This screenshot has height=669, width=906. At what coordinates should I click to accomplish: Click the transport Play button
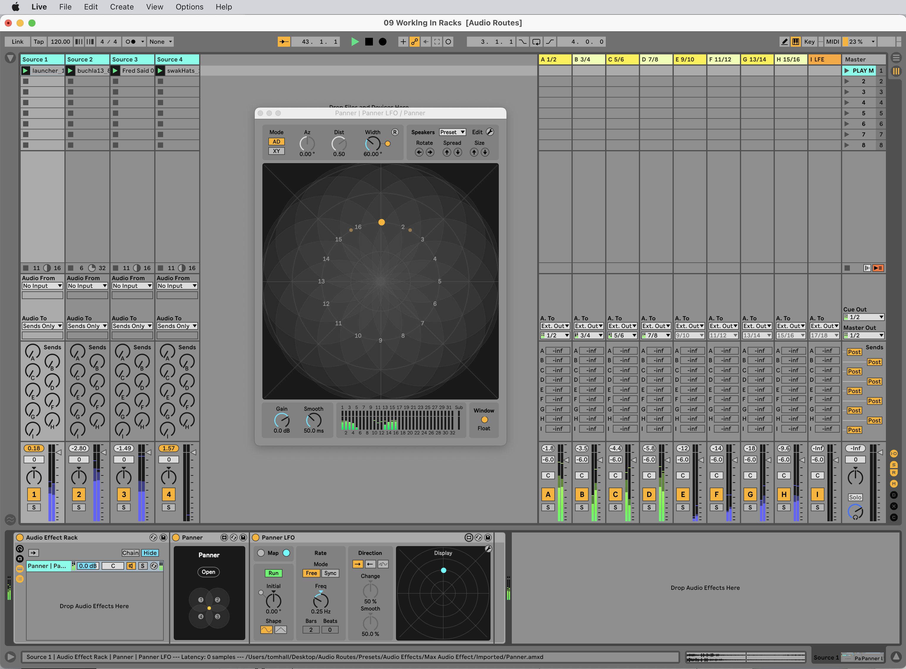point(355,42)
